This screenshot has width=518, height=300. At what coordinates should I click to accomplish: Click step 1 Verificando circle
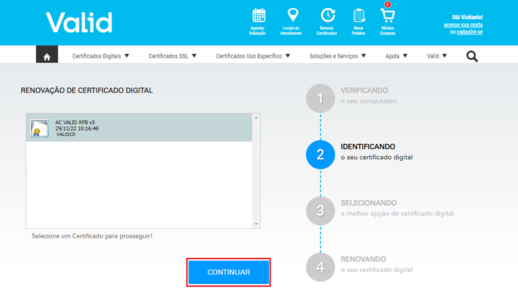click(x=320, y=98)
